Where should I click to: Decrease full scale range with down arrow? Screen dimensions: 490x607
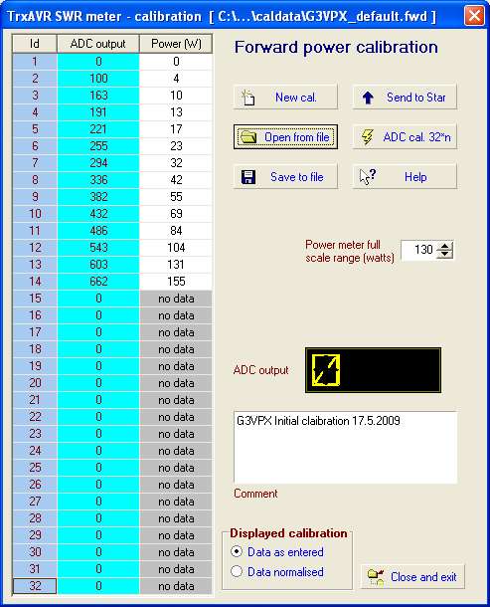tap(444, 253)
